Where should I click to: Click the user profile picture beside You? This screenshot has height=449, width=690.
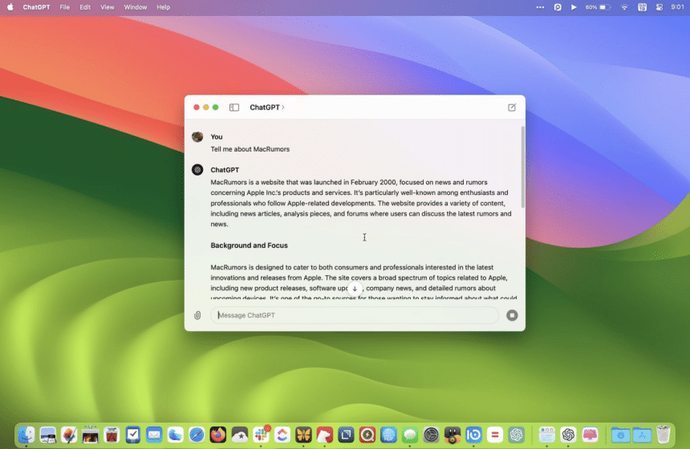197,137
